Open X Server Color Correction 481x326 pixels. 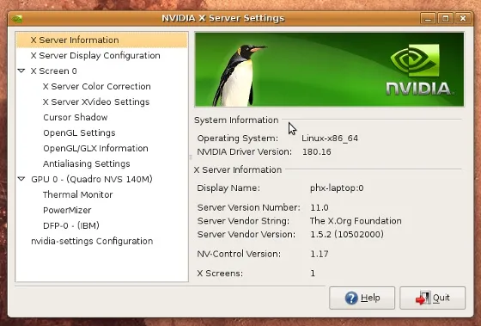(96, 87)
